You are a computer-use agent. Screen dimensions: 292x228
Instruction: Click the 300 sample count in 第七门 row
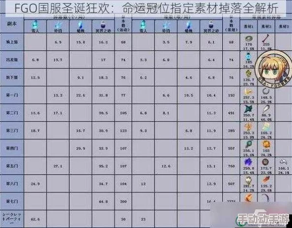[123, 202]
